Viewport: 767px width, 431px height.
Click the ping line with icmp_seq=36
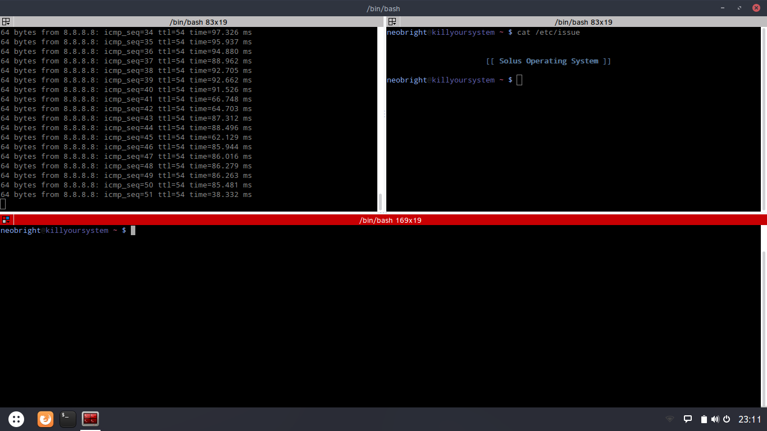[126, 52]
